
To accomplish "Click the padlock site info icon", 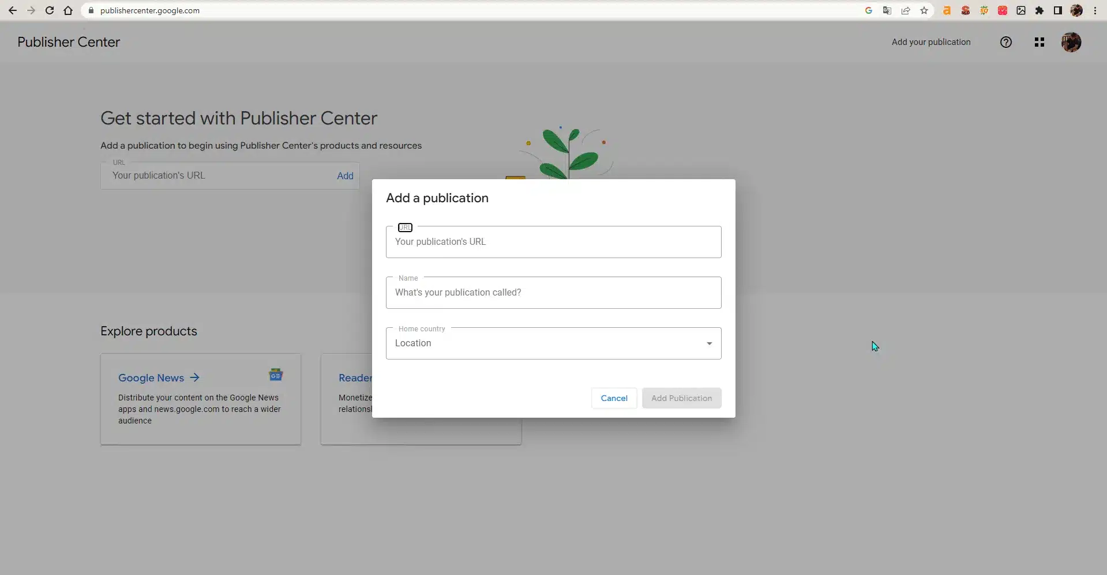I will click(x=91, y=10).
